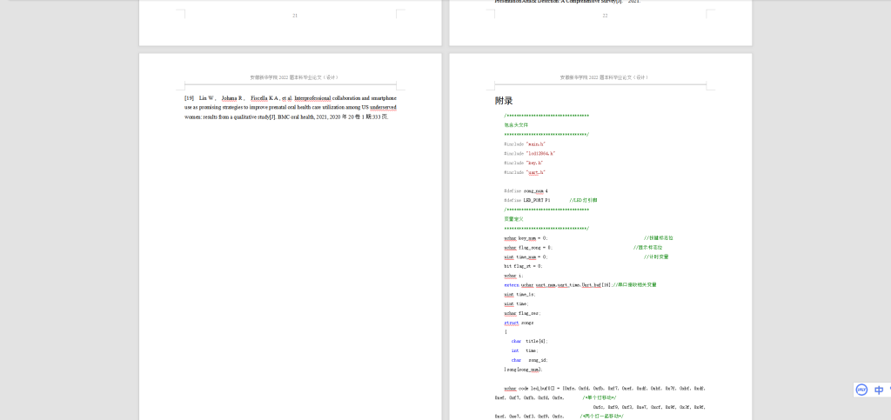The image size is (891, 420).
Task: Click the iFLY input method logo
Action: pyautogui.click(x=861, y=390)
